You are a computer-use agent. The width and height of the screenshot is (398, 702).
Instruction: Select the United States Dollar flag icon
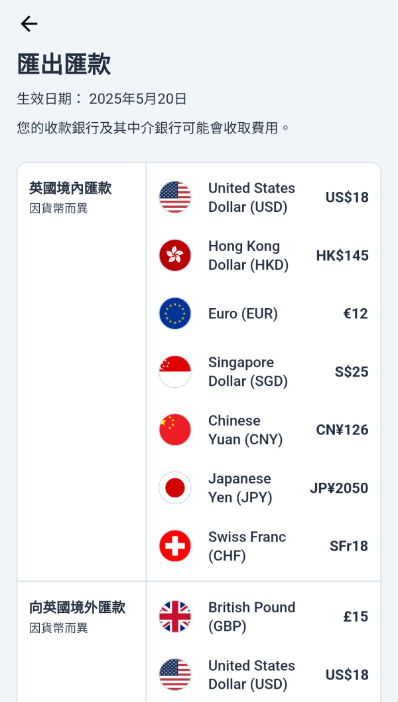(x=174, y=197)
